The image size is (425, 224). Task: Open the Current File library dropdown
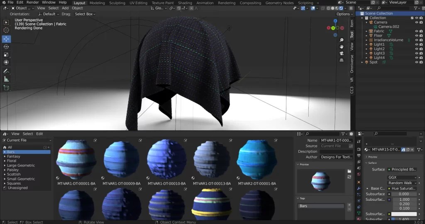click(27, 140)
